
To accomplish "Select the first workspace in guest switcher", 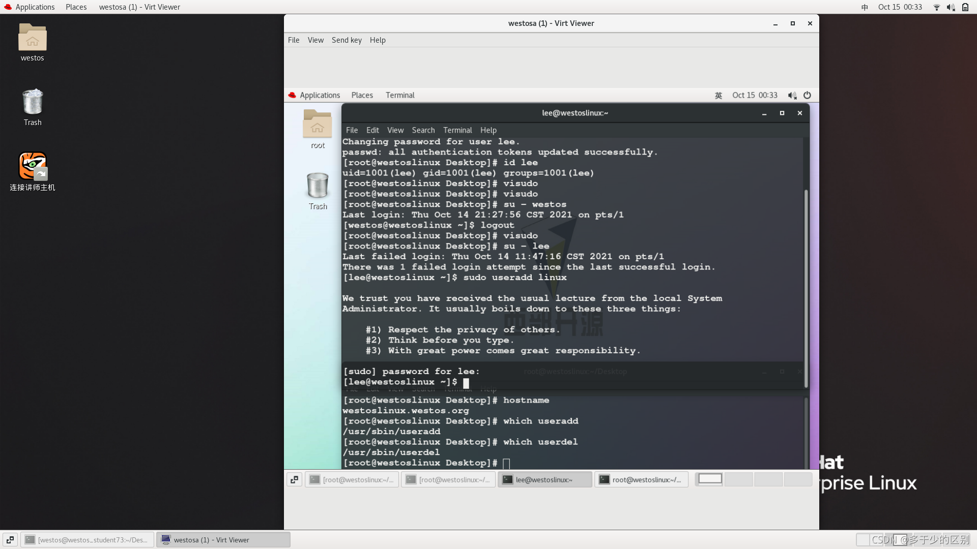I will (x=710, y=479).
